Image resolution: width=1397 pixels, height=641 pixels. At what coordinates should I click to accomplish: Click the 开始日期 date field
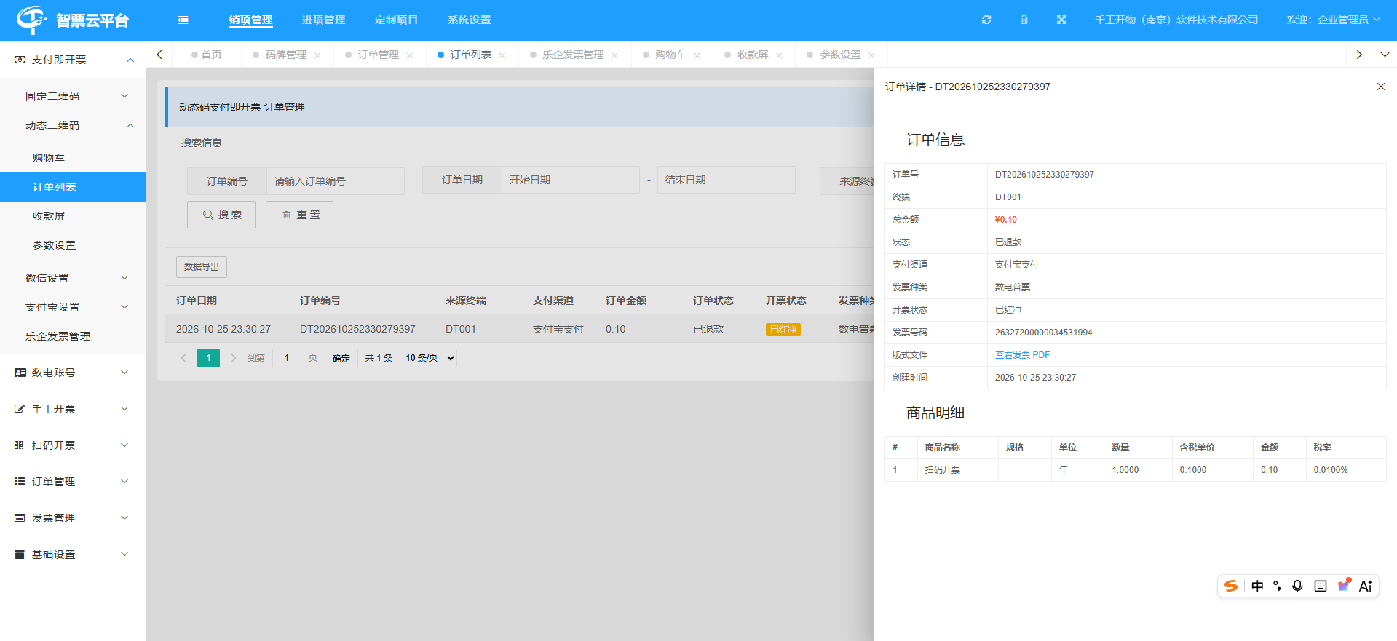click(571, 180)
